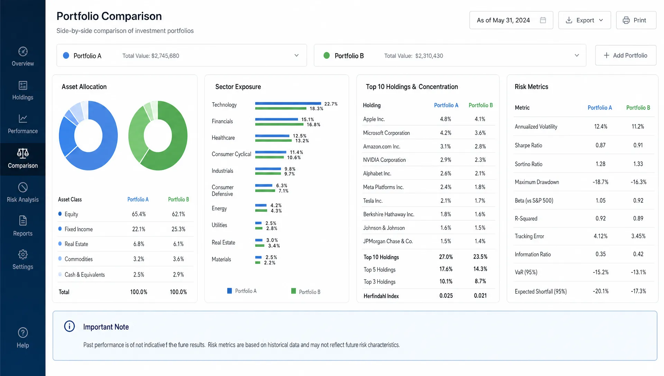Screen dimensions: 664x376
Task: Select the Tesla Inc. holding row
Action: 428,200
